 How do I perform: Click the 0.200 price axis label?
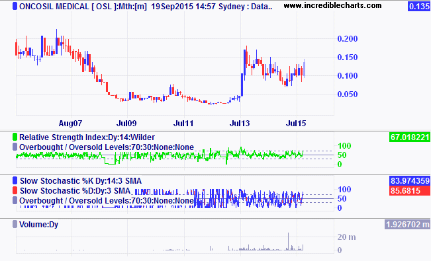(x=348, y=39)
